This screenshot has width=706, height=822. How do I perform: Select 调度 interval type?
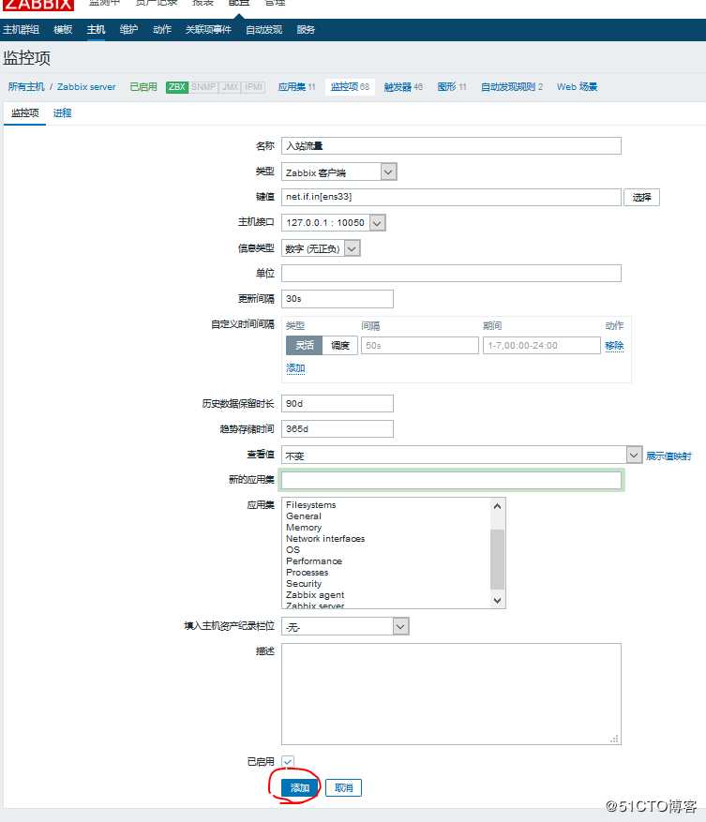(340, 346)
